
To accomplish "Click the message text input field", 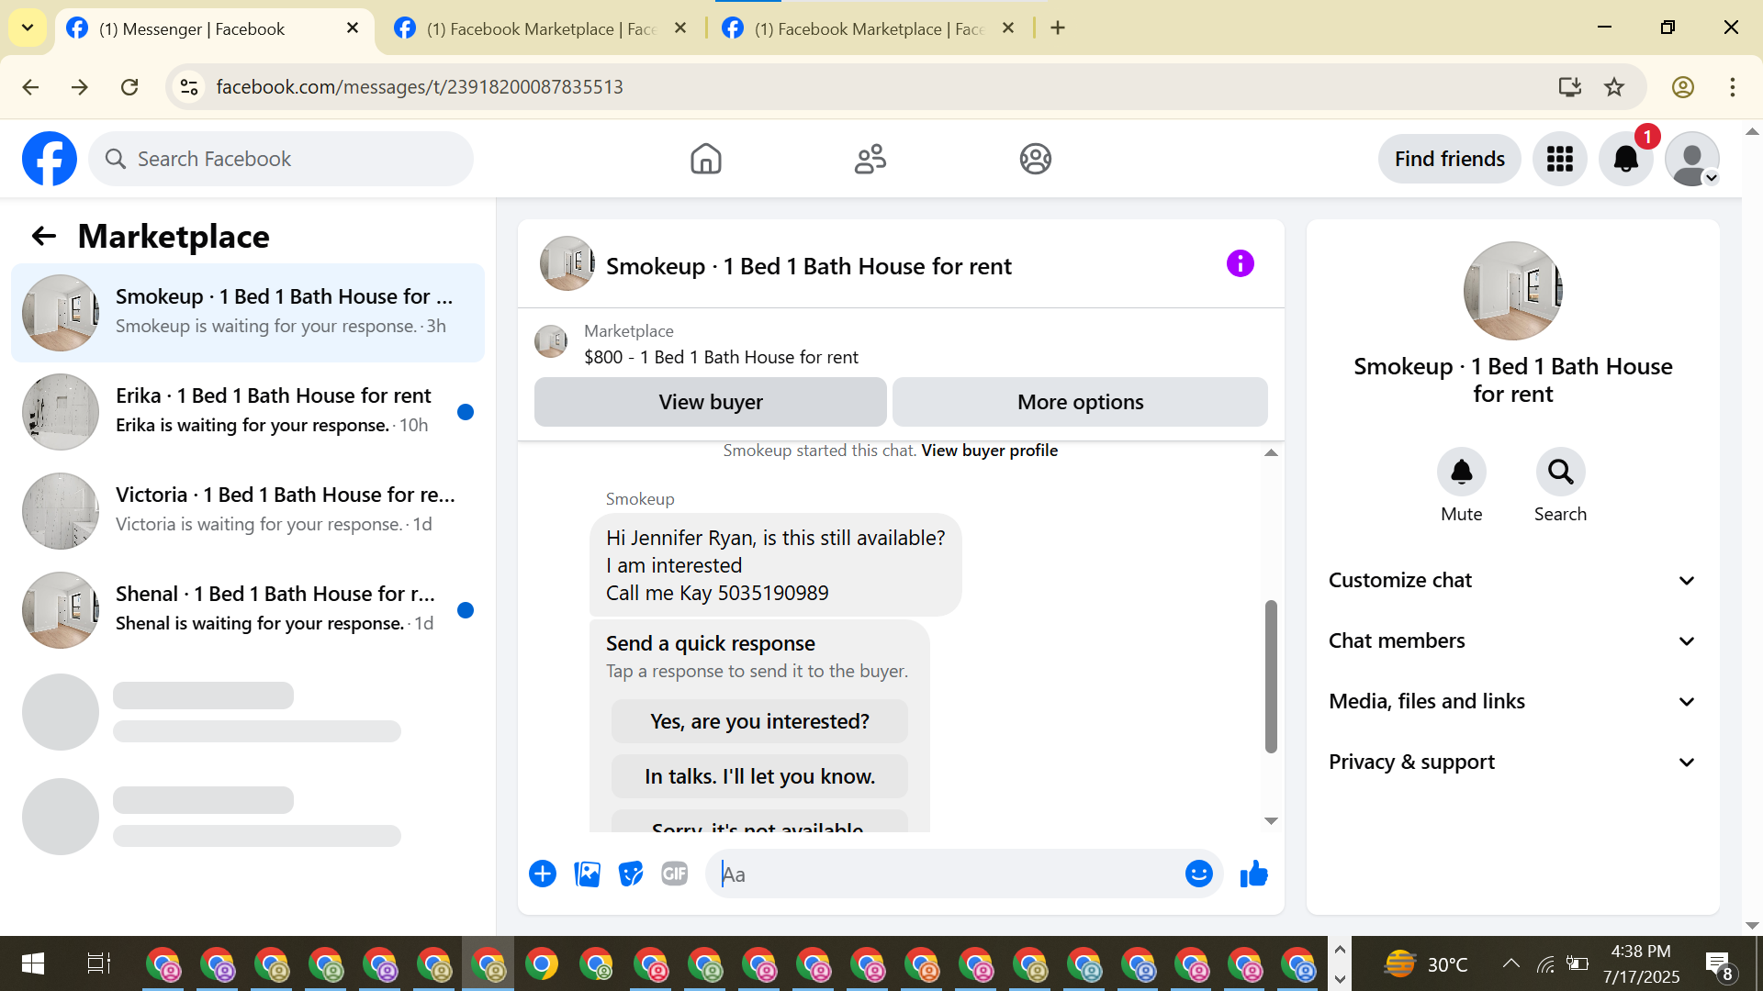I will click(x=946, y=874).
